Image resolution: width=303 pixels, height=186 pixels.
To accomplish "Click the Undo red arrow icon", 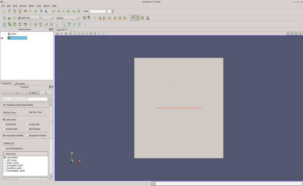I will tap(25, 11).
